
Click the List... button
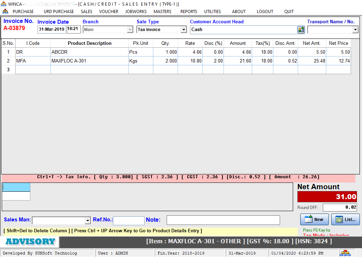click(x=345, y=219)
